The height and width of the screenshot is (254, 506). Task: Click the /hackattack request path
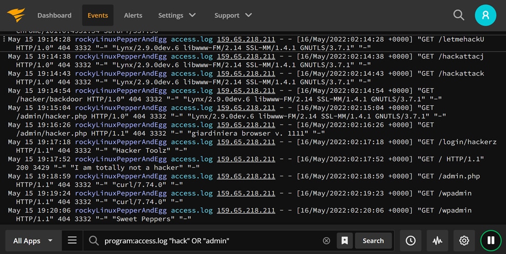point(461,74)
